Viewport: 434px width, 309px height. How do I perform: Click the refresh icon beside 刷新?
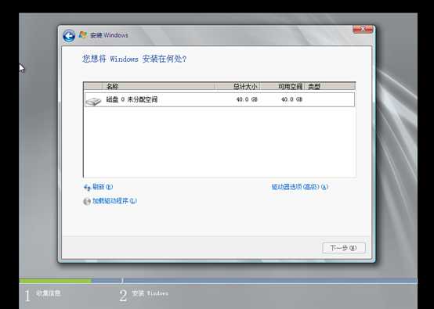(87, 188)
